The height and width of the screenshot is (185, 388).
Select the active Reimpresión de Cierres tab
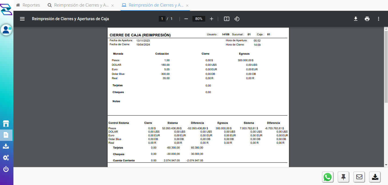(x=153, y=5)
